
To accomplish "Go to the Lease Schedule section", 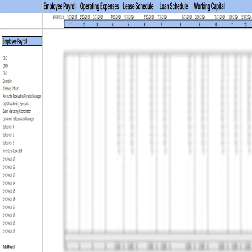I will pyautogui.click(x=138, y=7).
